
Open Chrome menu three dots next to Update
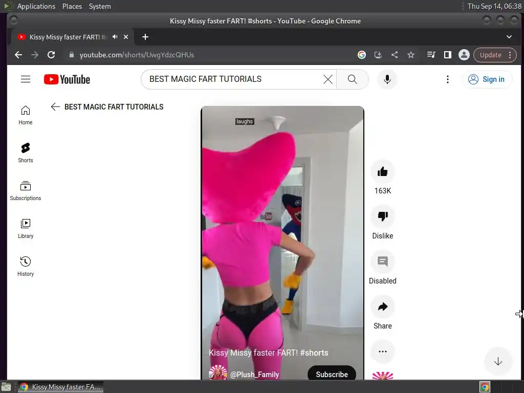(x=510, y=55)
